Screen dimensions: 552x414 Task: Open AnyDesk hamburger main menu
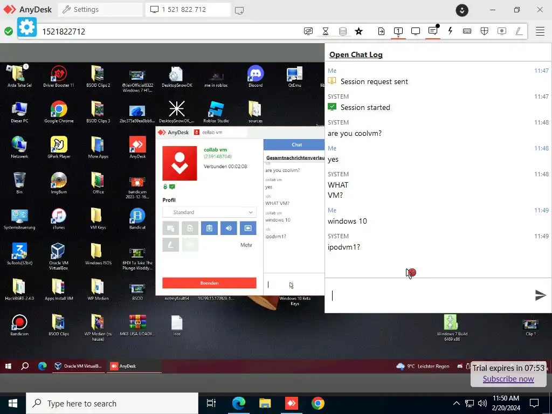pyautogui.click(x=540, y=31)
